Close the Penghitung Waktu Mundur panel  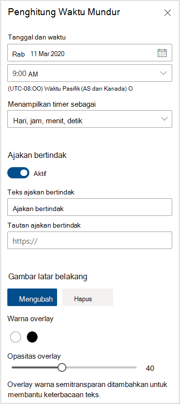pos(168,13)
